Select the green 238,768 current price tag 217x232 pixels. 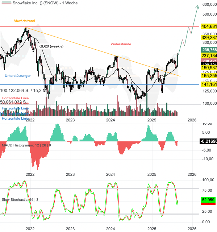tap(209, 50)
